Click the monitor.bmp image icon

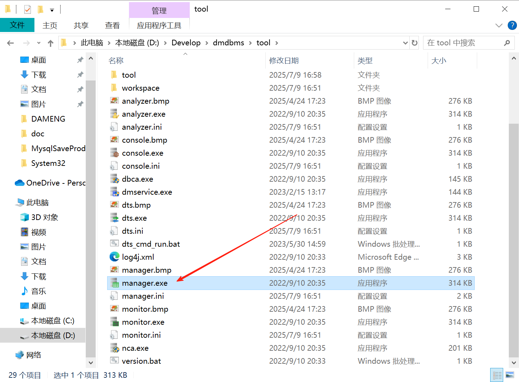(x=114, y=309)
